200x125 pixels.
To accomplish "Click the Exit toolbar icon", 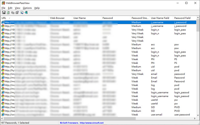I will coord(26,12).
